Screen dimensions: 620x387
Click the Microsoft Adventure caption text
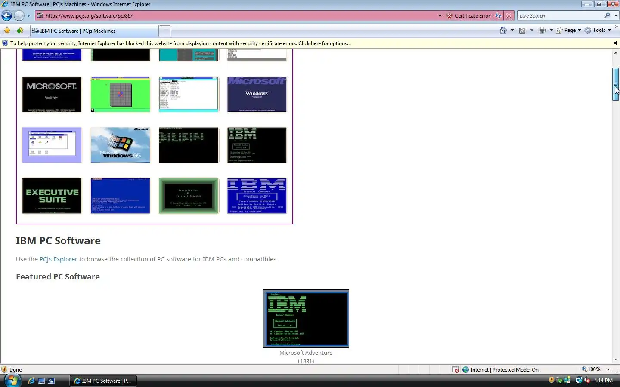(306, 353)
